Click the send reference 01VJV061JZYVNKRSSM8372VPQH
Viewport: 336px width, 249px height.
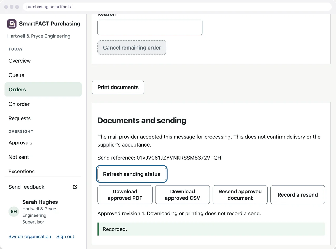(179, 158)
